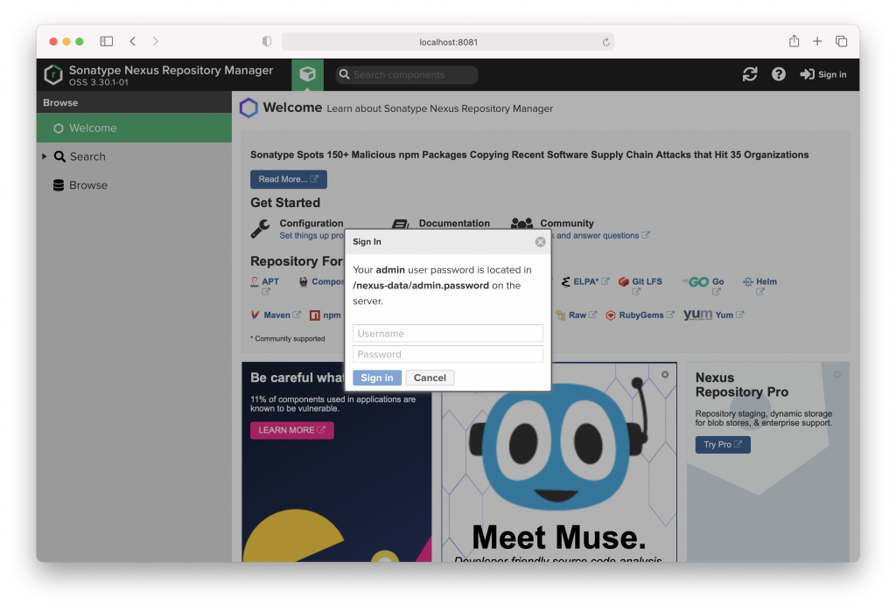Close the Sign In dialog with the X
The height and width of the screenshot is (610, 896).
(540, 241)
